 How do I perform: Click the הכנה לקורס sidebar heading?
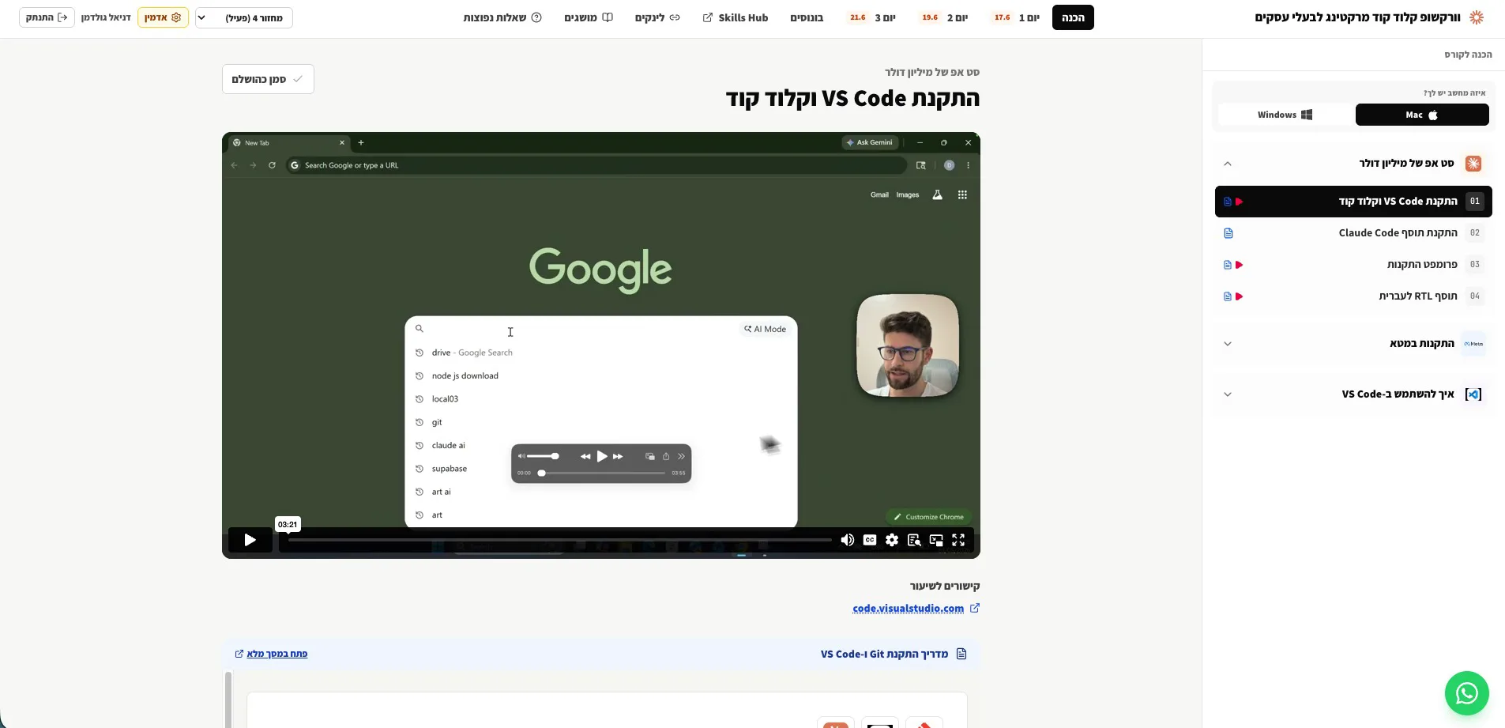pyautogui.click(x=1468, y=55)
